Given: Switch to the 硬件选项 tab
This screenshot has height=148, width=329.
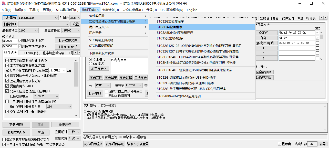Looking at the screenshot, I should (11, 53).
